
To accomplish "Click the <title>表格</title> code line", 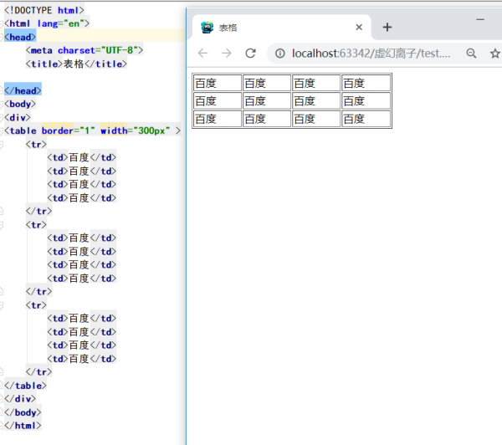I will coord(76,64).
